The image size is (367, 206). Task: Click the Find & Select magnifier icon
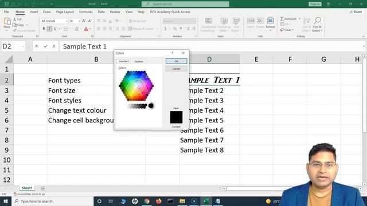click(x=317, y=21)
